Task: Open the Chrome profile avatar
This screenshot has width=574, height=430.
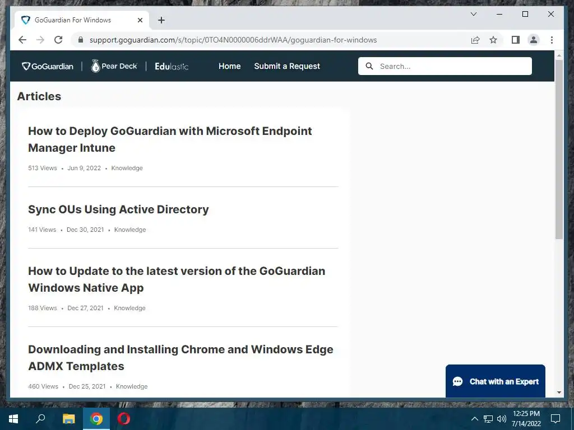Action: click(534, 40)
